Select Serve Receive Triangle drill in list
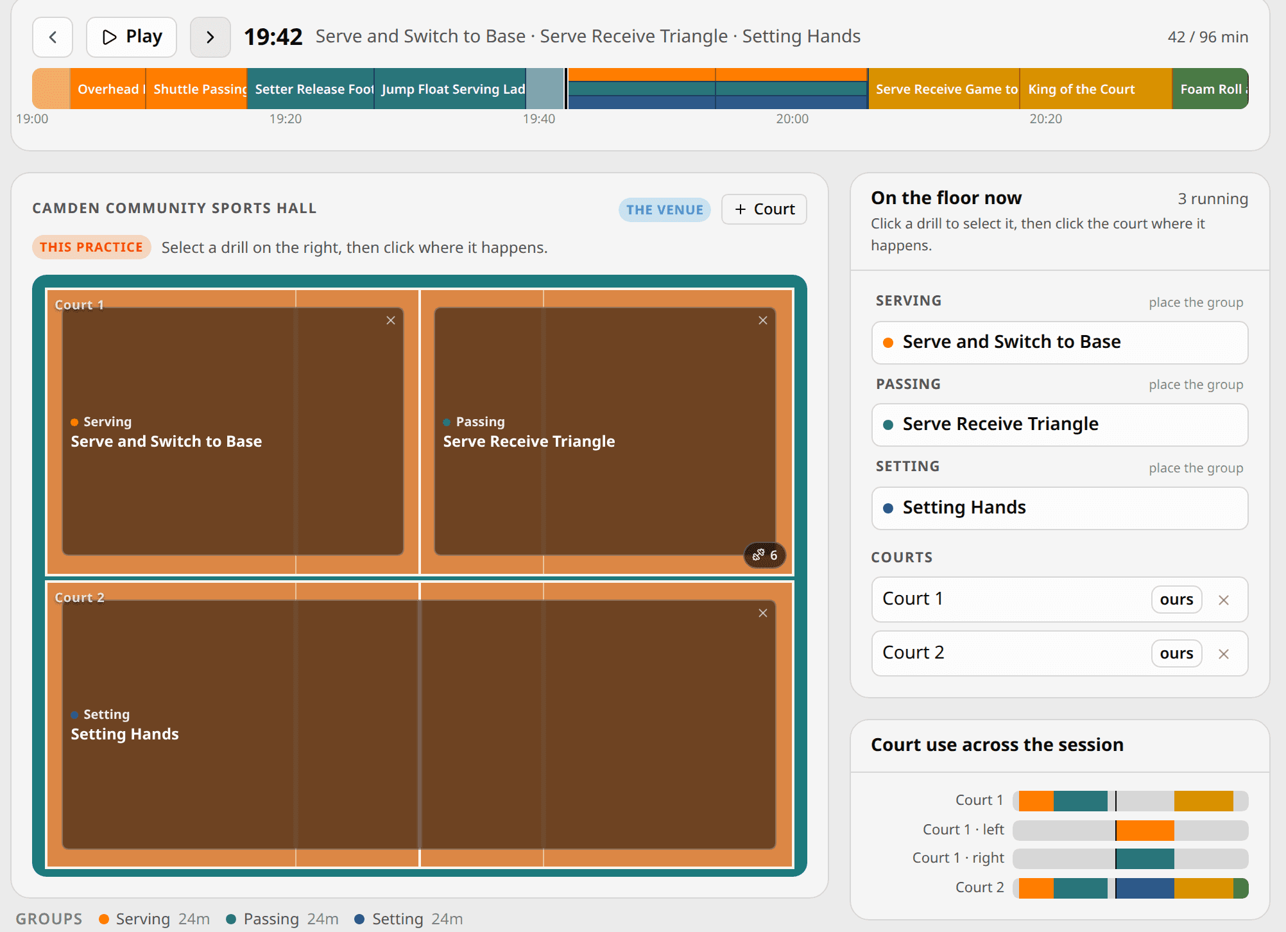The image size is (1286, 932). 1059,425
